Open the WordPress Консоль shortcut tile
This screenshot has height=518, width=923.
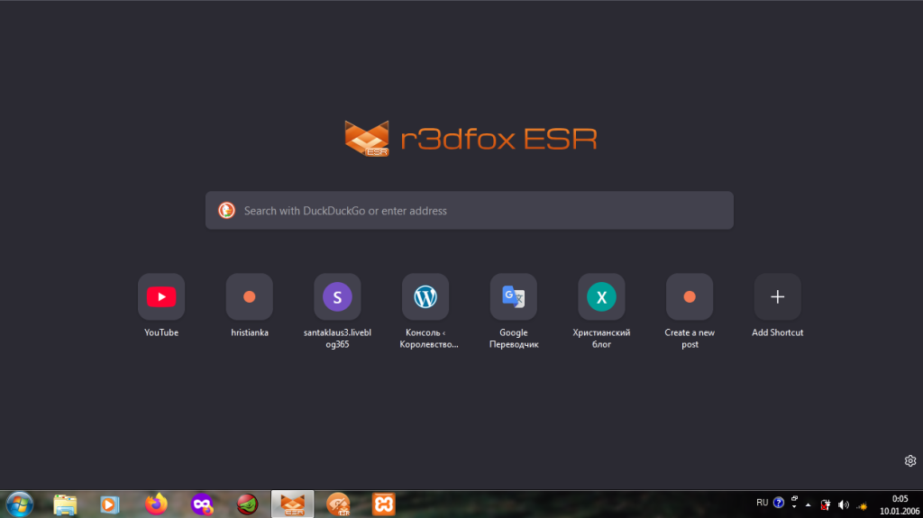tap(425, 296)
